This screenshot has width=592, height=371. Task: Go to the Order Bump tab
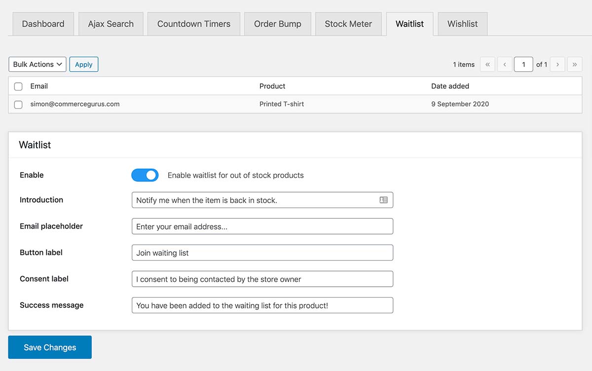[x=278, y=24]
